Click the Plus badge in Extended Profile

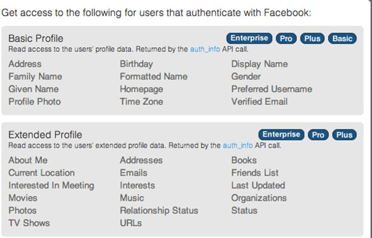click(345, 135)
